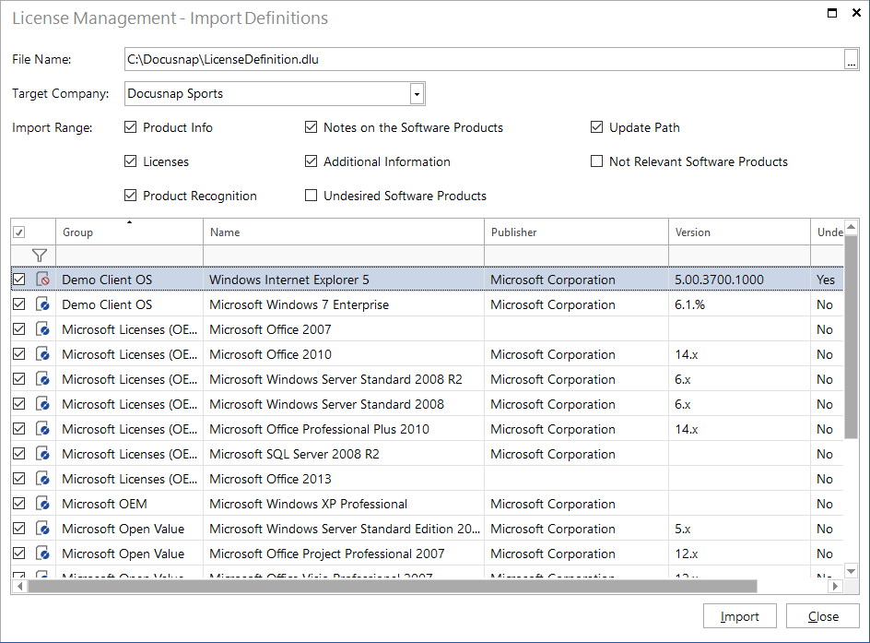The width and height of the screenshot is (870, 643).
Task: Sort by the Publisher column header
Action: 576,232
